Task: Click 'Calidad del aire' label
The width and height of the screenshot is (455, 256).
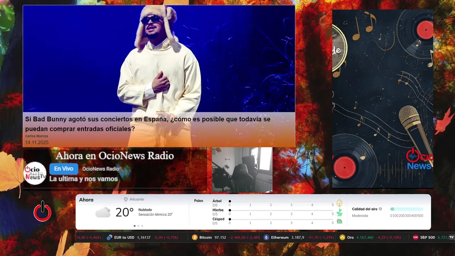Action: pyautogui.click(x=365, y=209)
